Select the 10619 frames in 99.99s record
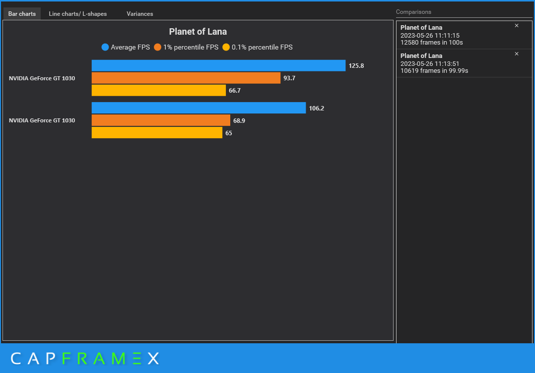The height and width of the screenshot is (373, 535). (x=464, y=63)
